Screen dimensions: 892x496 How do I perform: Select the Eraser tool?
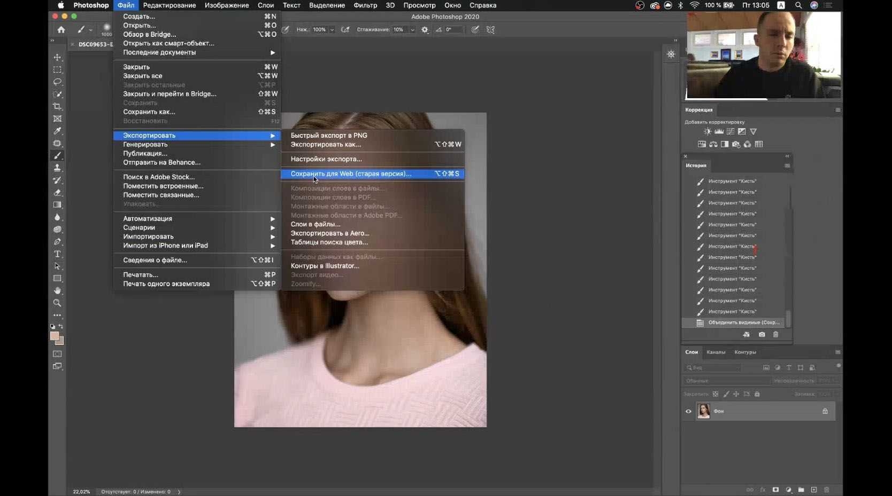(57, 192)
